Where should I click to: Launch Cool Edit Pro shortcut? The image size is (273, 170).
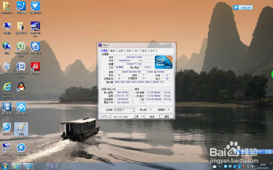click(35, 29)
